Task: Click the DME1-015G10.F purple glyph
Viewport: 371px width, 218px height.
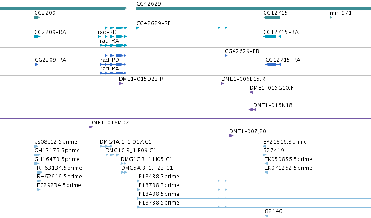Action: [252, 92]
